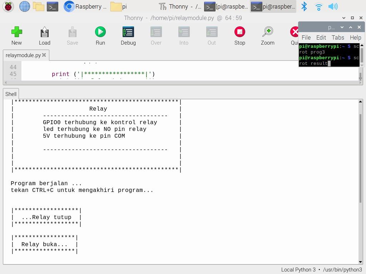
Task: Click the Step Out icon
Action: (x=212, y=36)
